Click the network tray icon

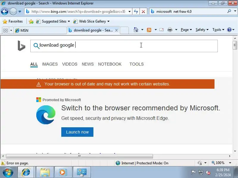pos(201,172)
